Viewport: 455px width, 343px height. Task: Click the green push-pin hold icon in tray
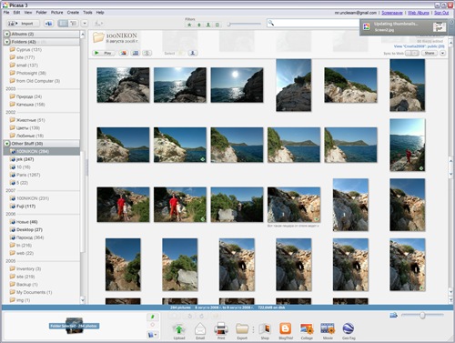point(153,318)
